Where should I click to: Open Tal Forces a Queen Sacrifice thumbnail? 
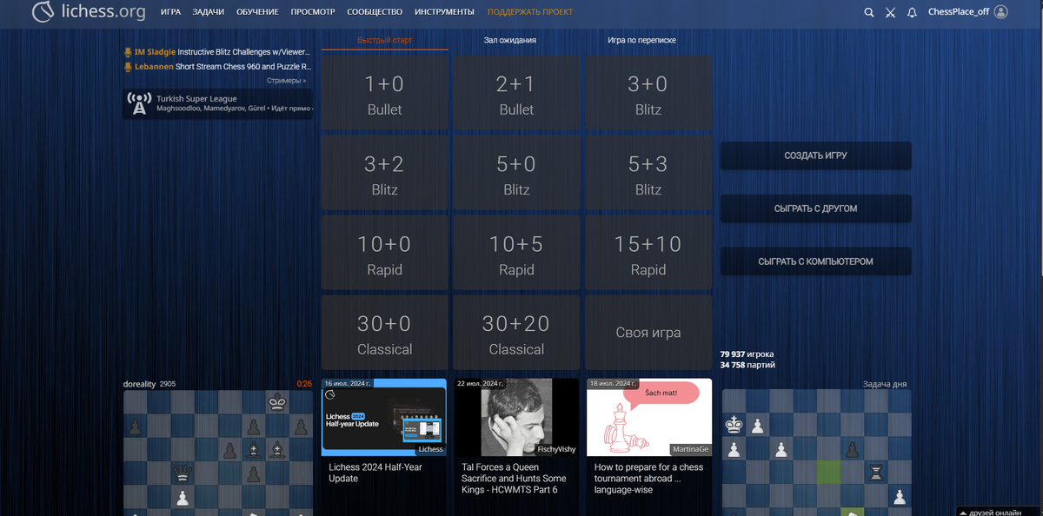coord(516,417)
